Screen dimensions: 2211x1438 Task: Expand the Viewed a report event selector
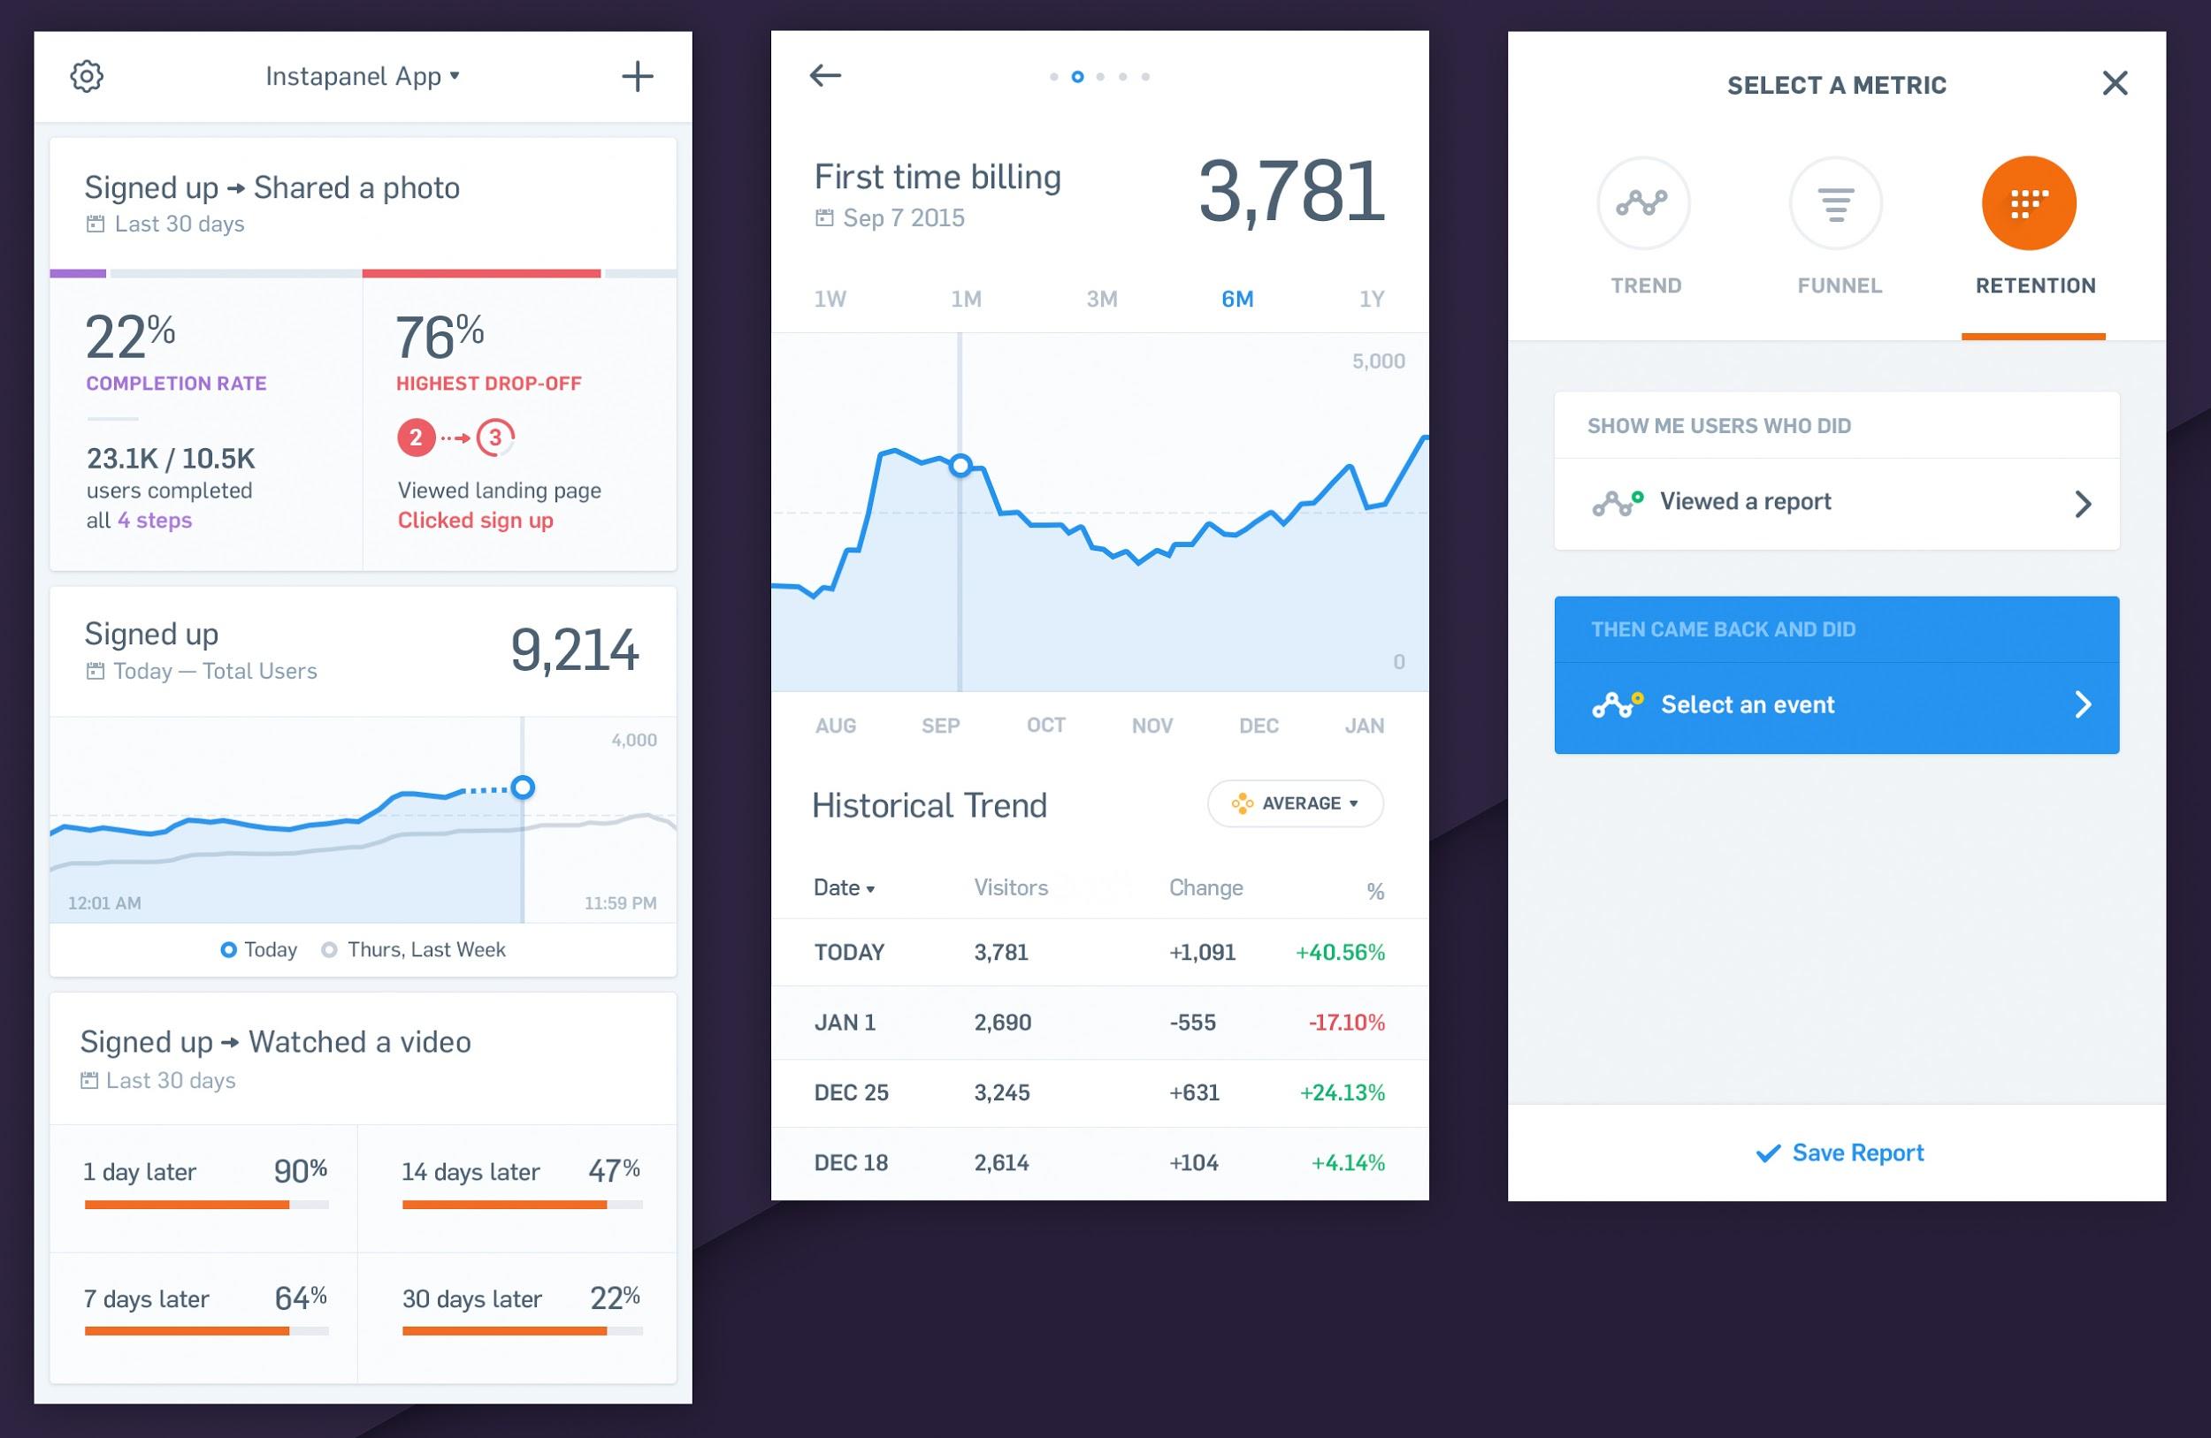point(2085,501)
